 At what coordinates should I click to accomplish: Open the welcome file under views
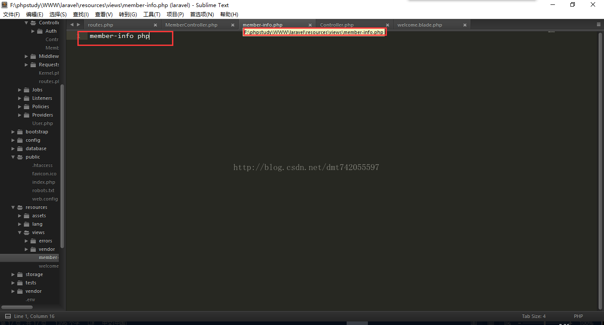click(x=49, y=266)
